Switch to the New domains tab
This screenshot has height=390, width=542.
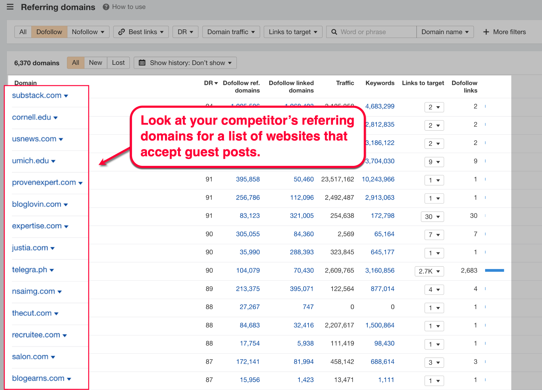click(96, 63)
